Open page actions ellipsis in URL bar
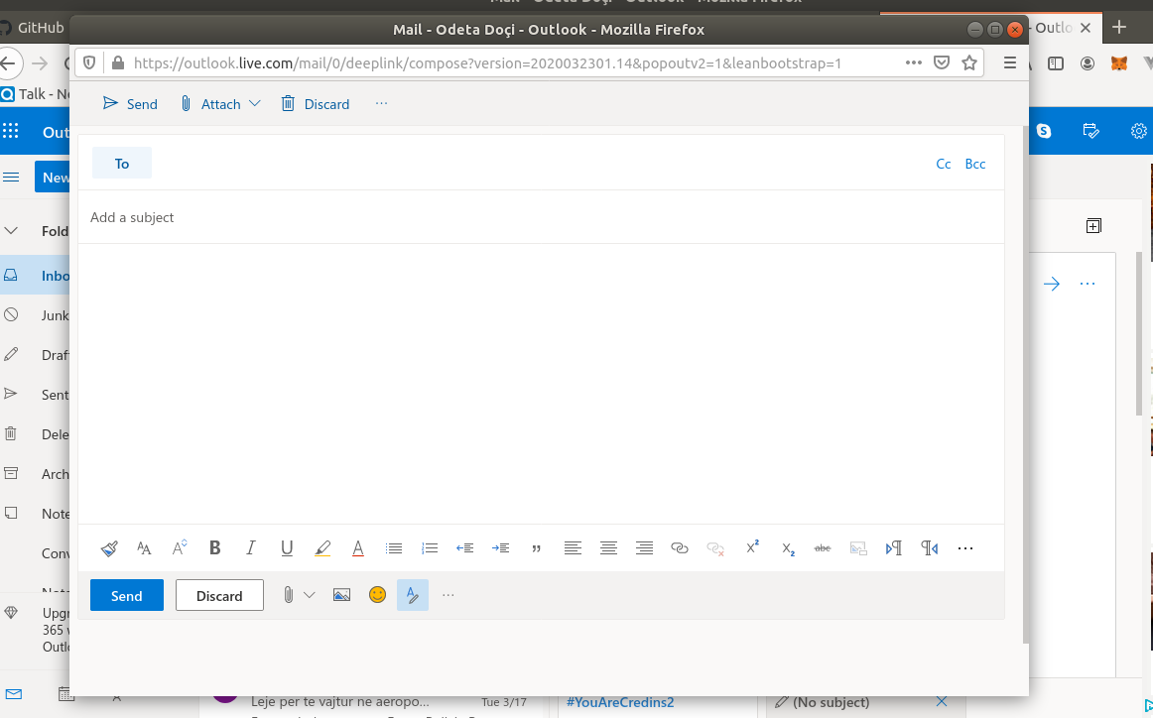The image size is (1153, 718). (x=913, y=63)
